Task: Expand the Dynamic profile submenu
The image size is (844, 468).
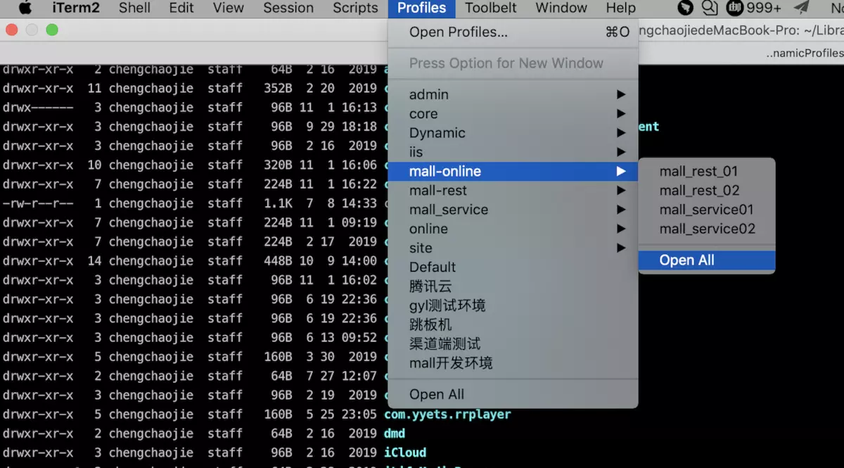Action: point(513,133)
